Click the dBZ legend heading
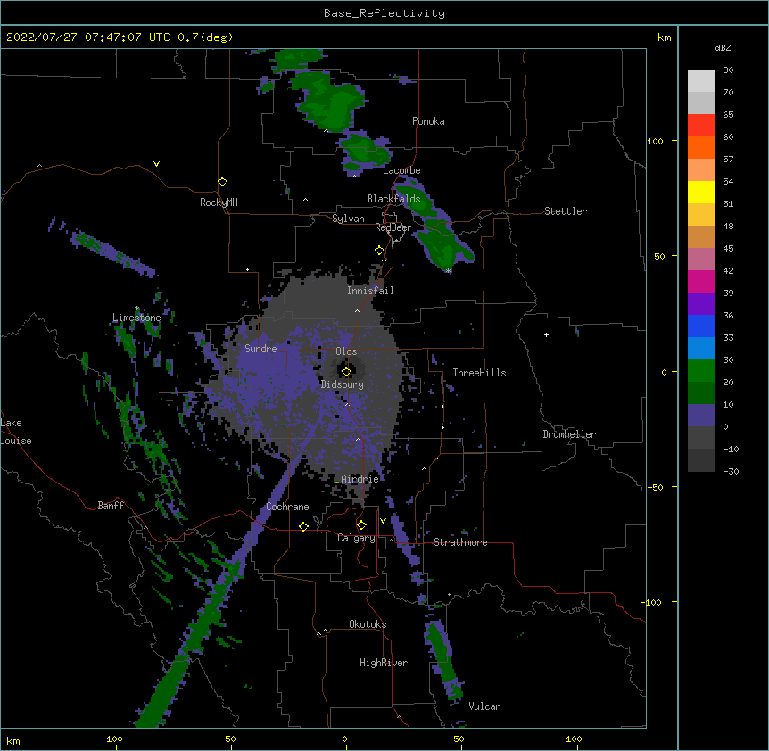 tap(723, 48)
